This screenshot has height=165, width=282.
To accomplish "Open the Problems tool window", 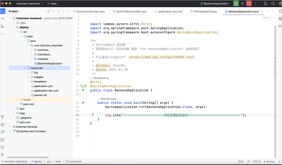I will 2,147.
